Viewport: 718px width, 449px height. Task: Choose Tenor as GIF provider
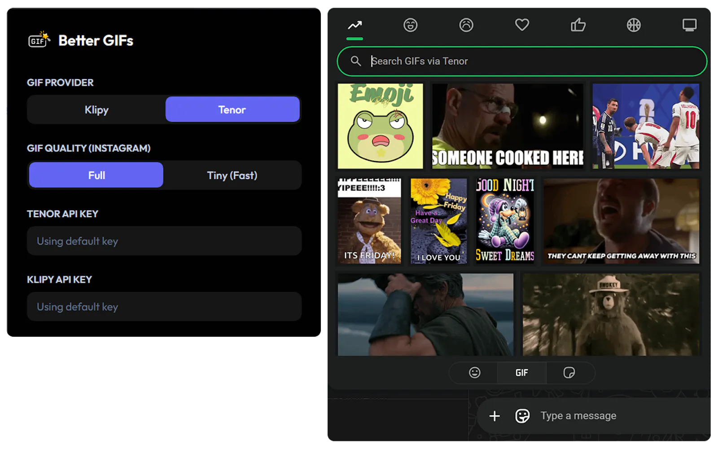click(x=232, y=110)
